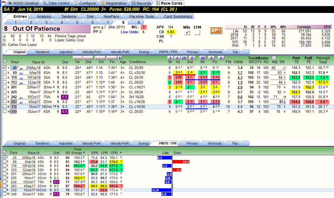Check the 19Jul17 row checkbox in upper table
This screenshot has width=334, height=198.
point(5,107)
